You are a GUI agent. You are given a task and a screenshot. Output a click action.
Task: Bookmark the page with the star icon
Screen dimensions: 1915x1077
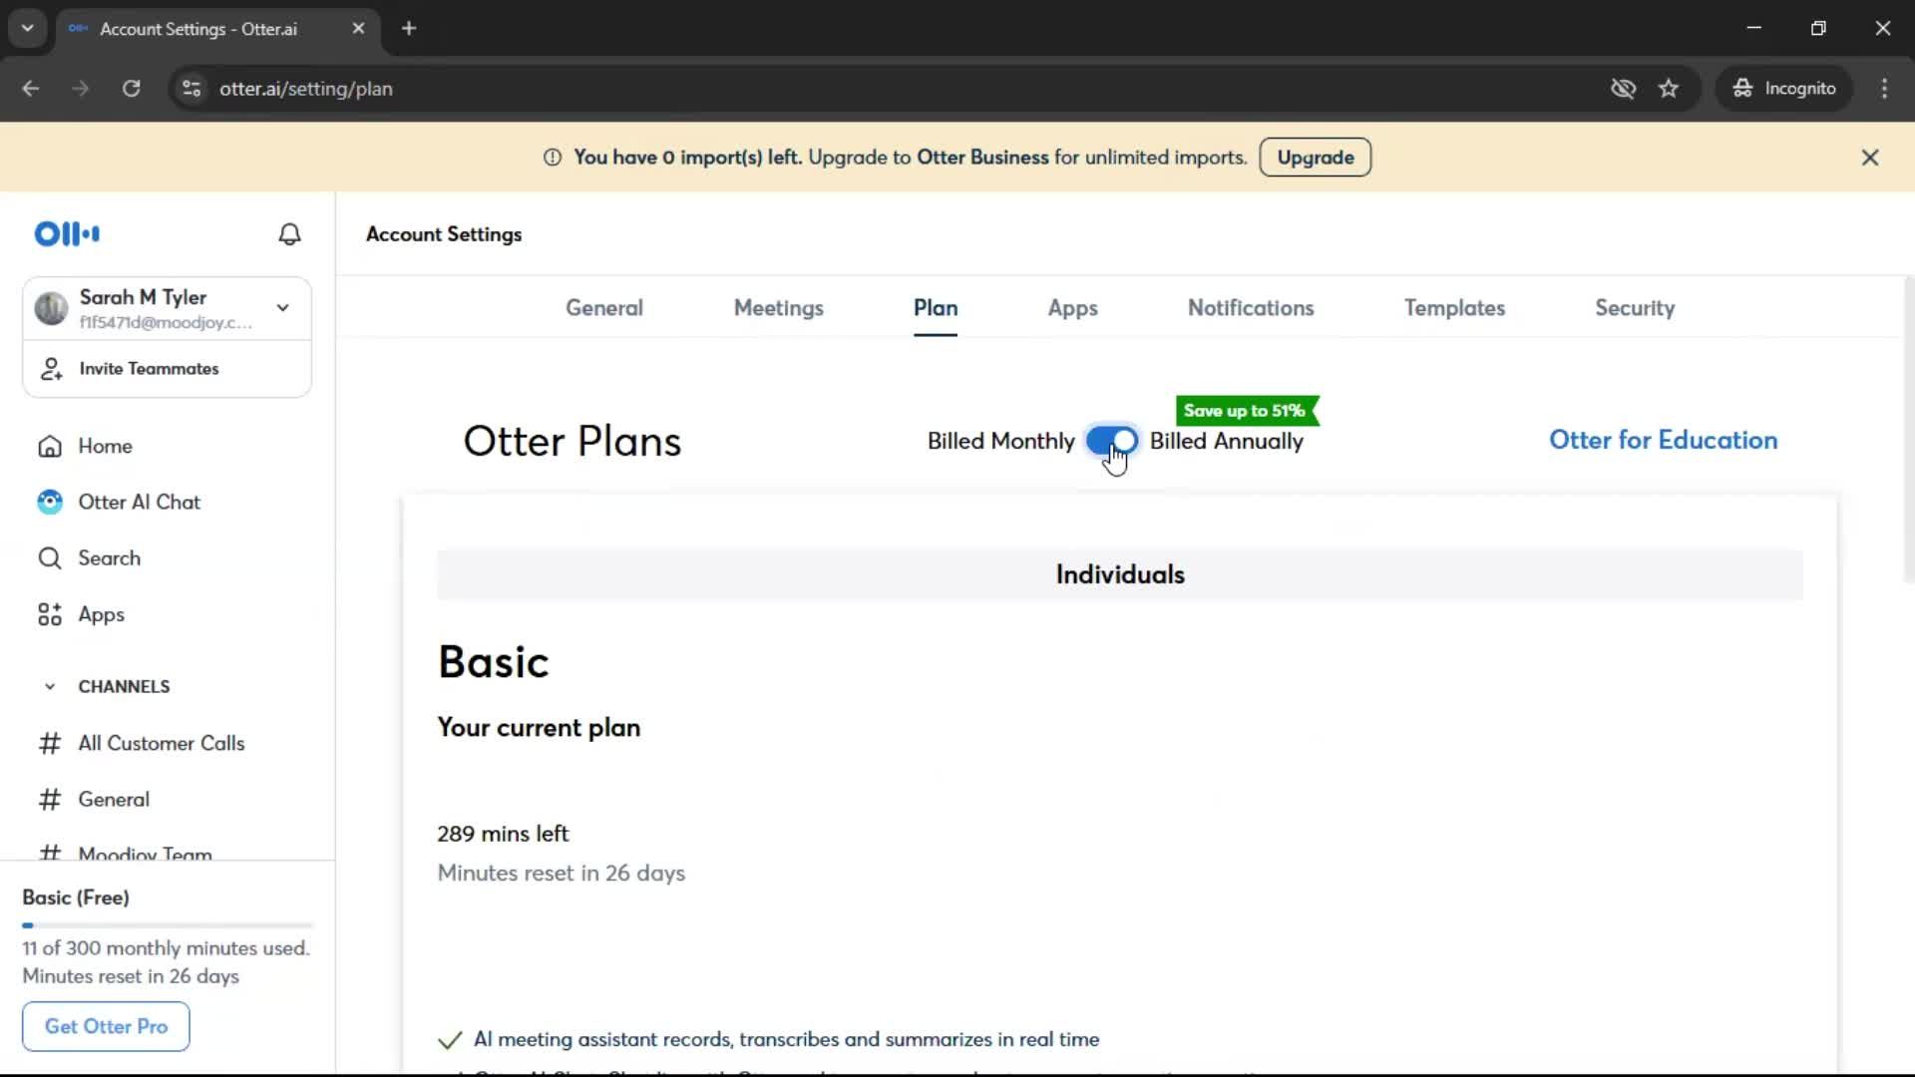point(1669,89)
